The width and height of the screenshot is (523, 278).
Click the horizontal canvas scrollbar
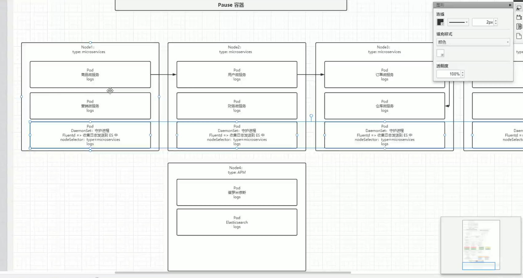(x=233, y=272)
